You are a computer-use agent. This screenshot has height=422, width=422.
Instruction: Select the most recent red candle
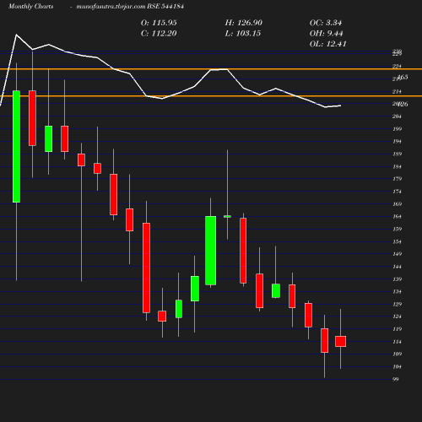340,341
